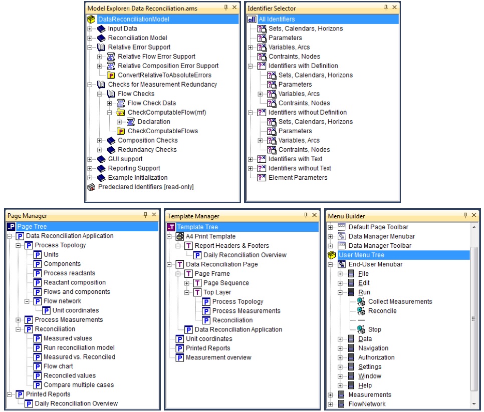484x412 pixels.
Task: Expand the Reconciliation Model node
Action: [90, 38]
